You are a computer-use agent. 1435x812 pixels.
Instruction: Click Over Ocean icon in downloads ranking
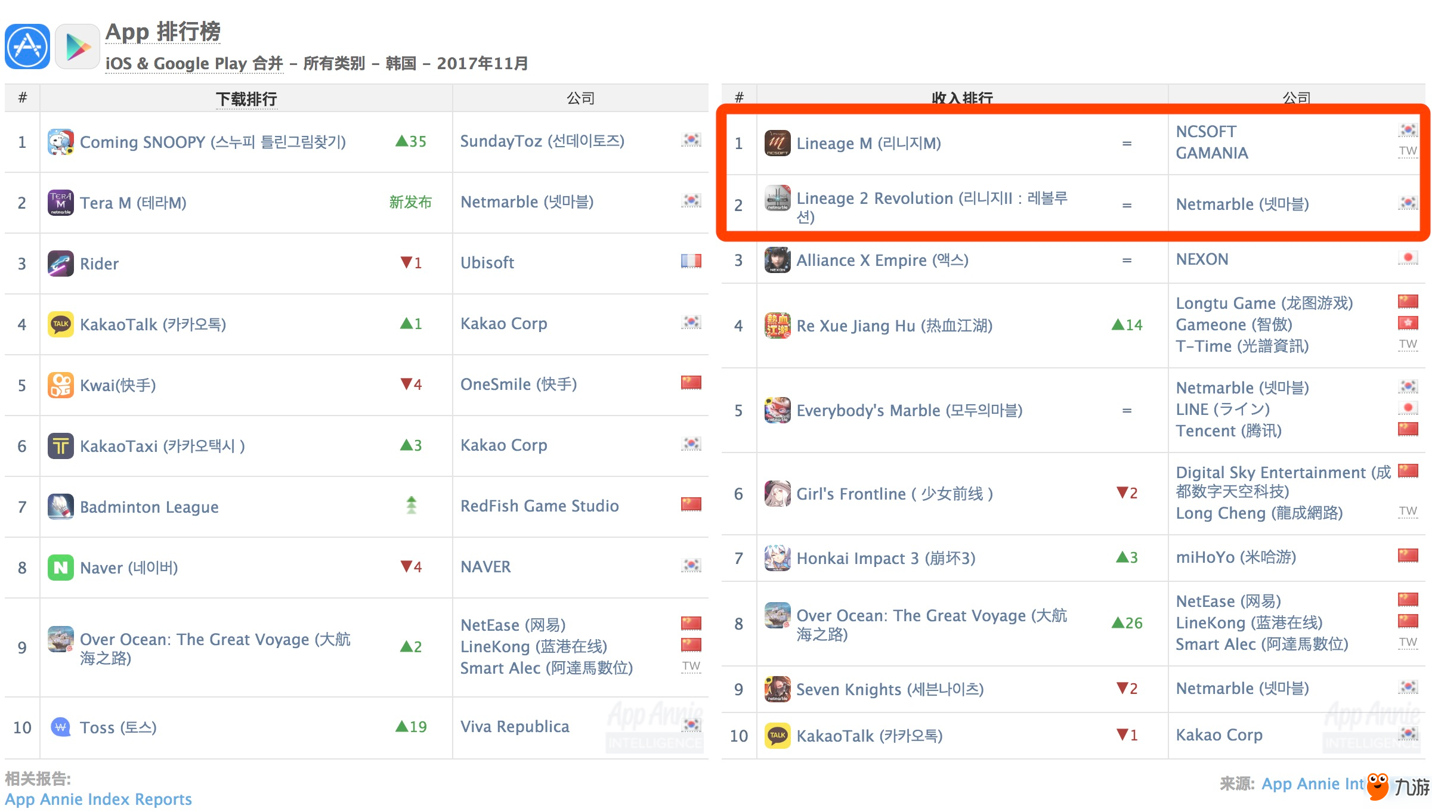(61, 639)
